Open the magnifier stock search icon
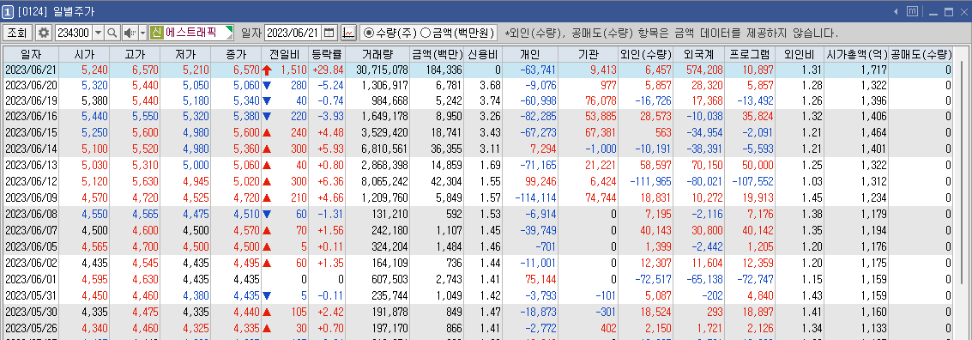 pyautogui.click(x=112, y=33)
